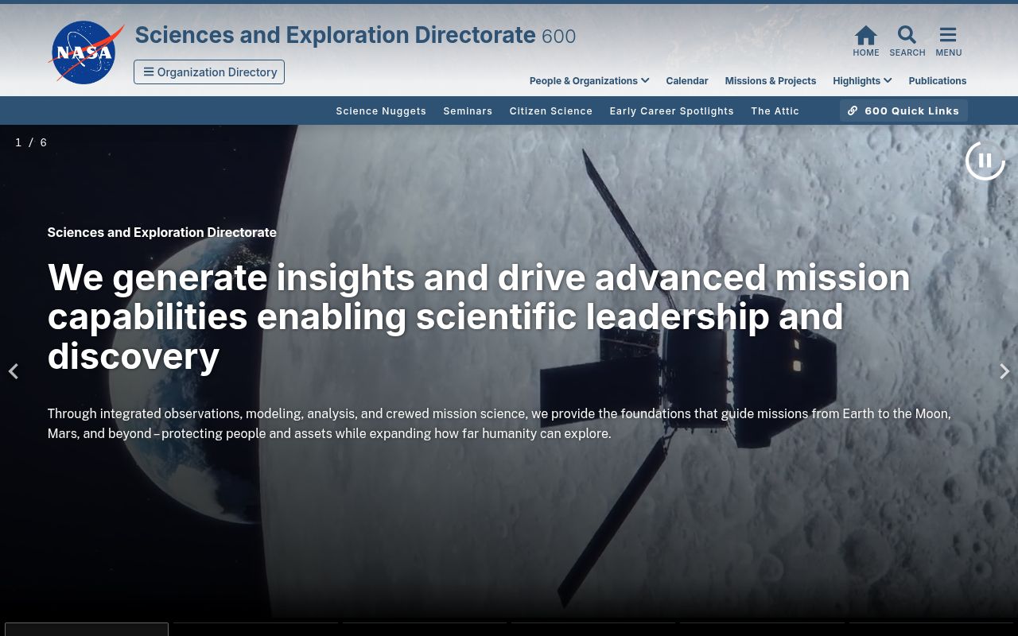Select the first slide thumbnail tab
Viewport: 1018px width, 636px height.
click(x=87, y=629)
